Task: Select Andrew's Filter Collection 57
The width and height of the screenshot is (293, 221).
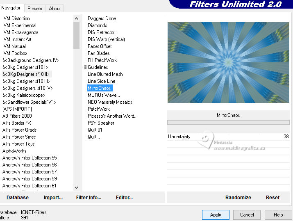Action: [x=30, y=172]
